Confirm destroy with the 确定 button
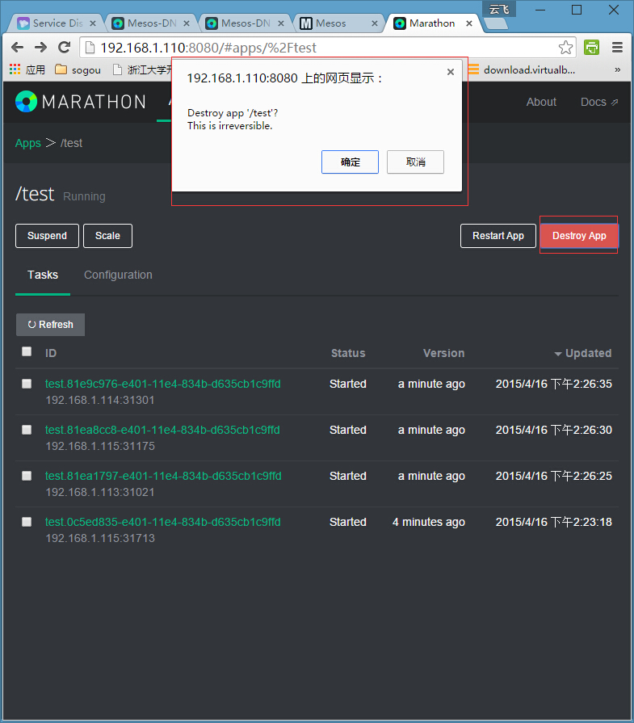The width and height of the screenshot is (634, 723). tap(350, 162)
